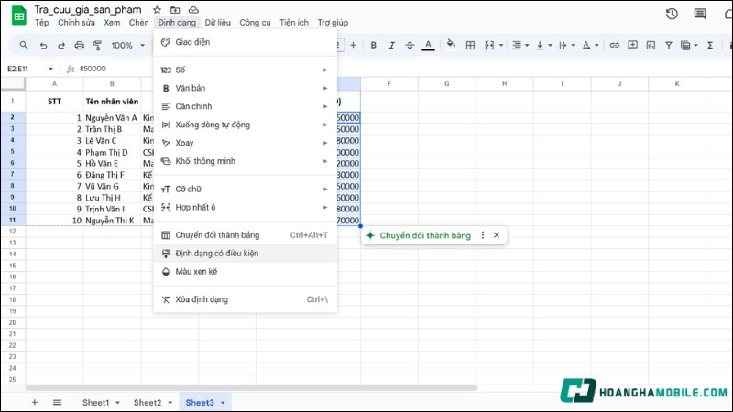Select Định dạng có điều kiện
The image size is (733, 412).
click(x=245, y=254)
